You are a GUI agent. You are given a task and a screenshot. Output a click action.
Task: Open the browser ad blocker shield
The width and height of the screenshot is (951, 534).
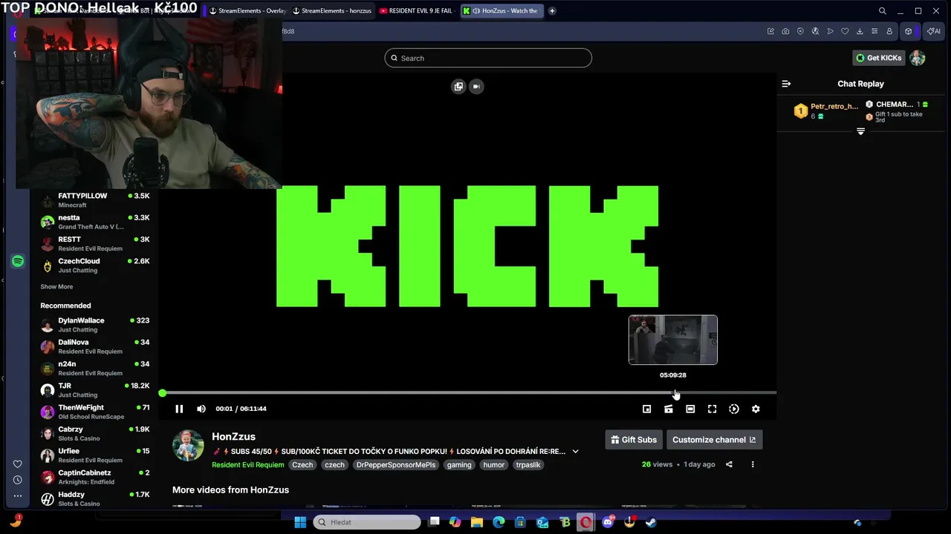[x=800, y=31]
